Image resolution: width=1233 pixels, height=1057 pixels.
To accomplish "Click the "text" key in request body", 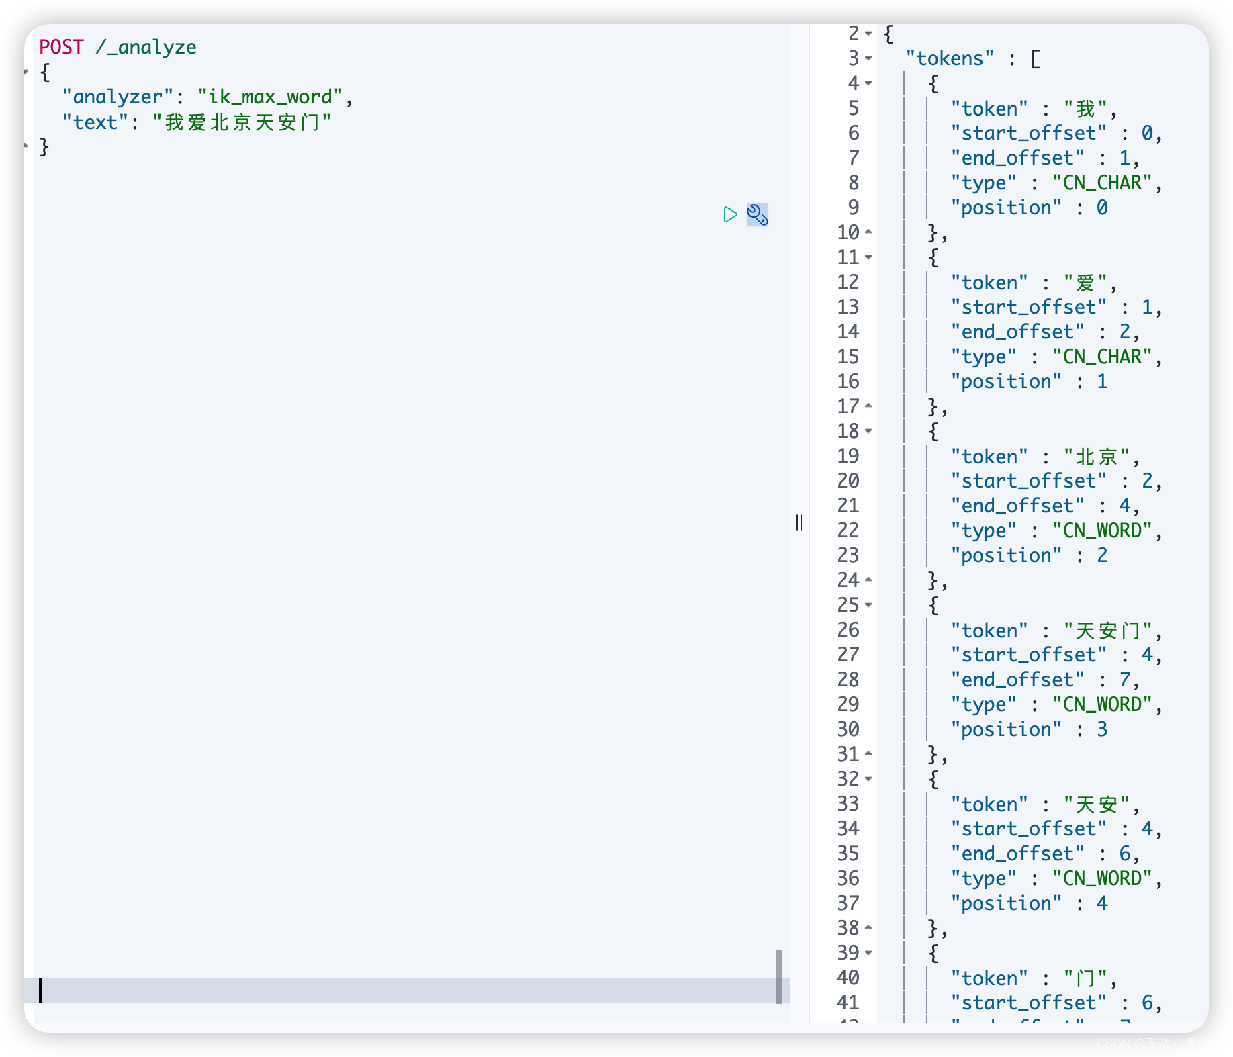I will (x=95, y=122).
